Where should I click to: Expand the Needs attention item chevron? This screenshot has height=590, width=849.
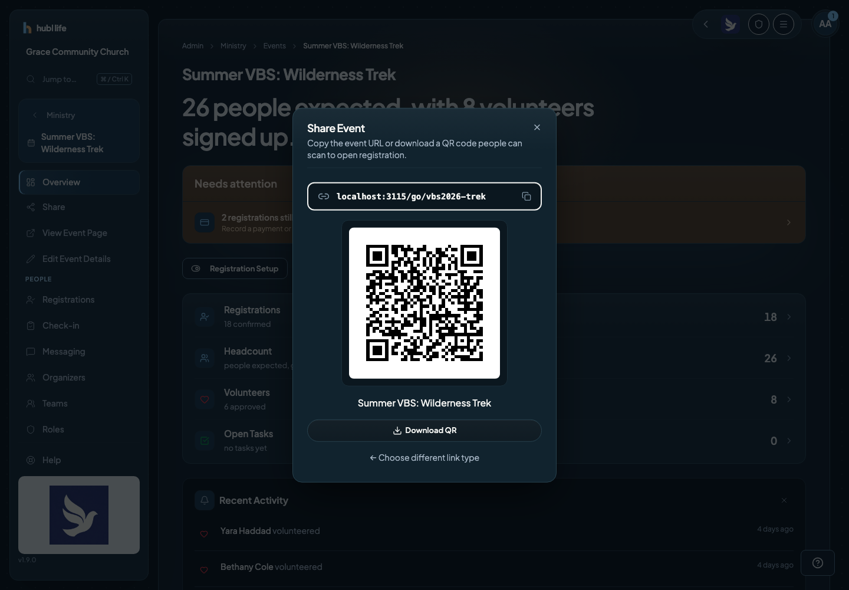click(x=789, y=222)
